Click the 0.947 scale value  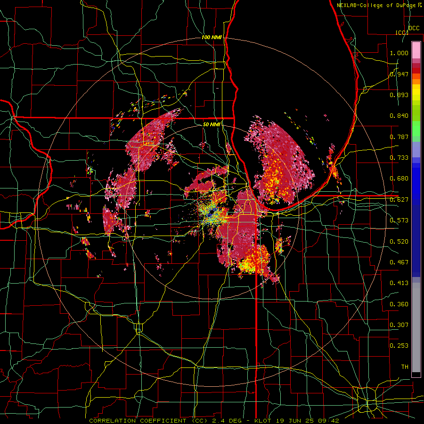point(399,74)
